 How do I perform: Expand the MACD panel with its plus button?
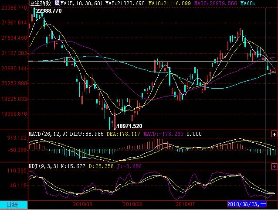[x=274, y=134]
